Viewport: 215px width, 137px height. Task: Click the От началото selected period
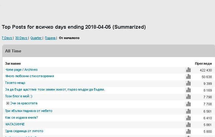coord(69,38)
